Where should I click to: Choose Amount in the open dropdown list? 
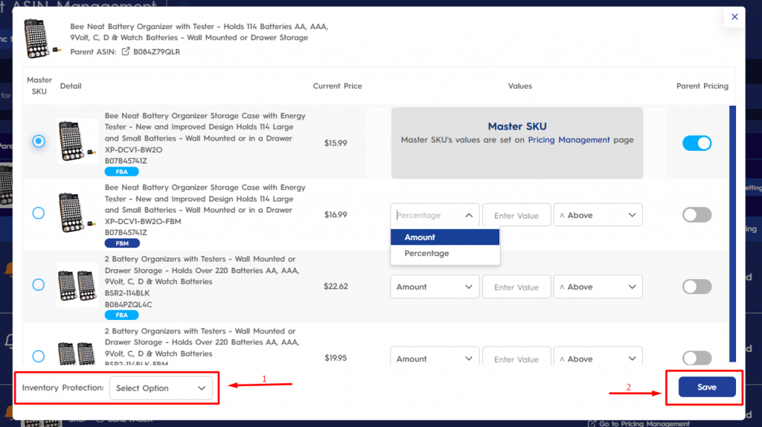(x=445, y=237)
